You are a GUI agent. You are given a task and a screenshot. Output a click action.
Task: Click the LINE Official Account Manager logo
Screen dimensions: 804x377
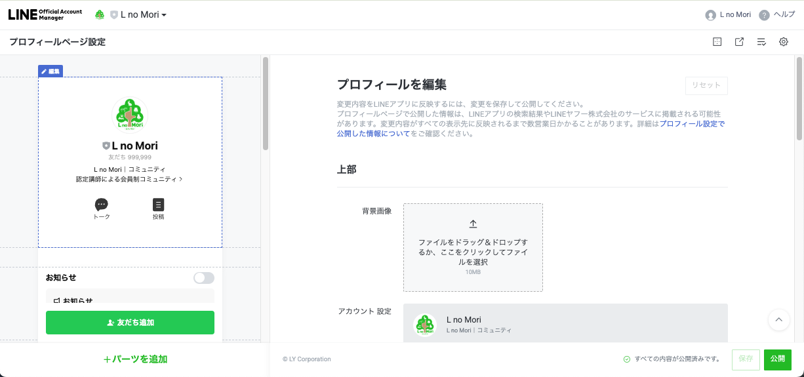click(x=45, y=14)
